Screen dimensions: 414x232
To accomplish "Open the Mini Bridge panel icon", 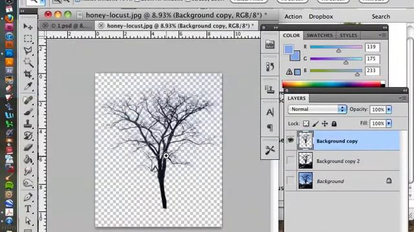I will [x=270, y=44].
